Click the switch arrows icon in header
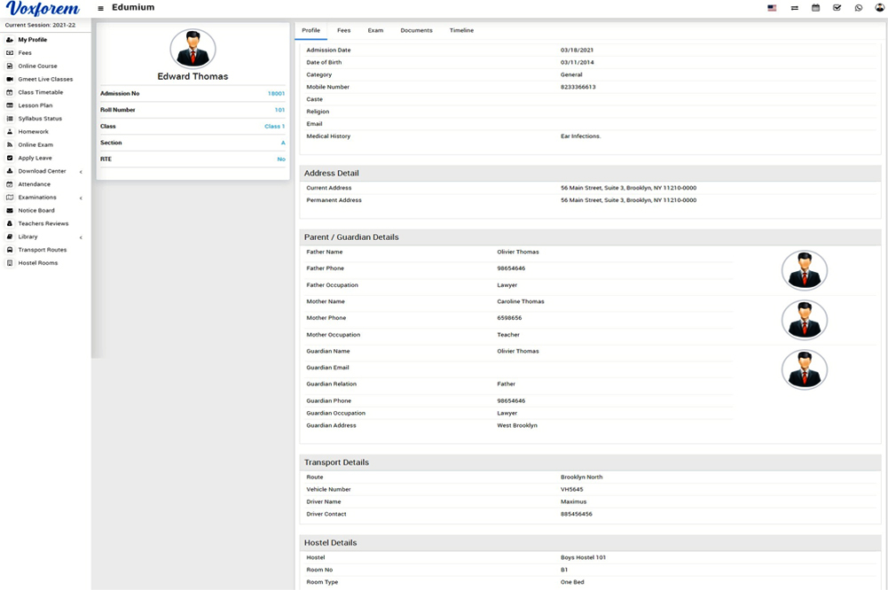 coord(794,8)
